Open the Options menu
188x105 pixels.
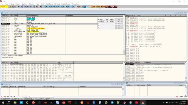pos(25,4)
